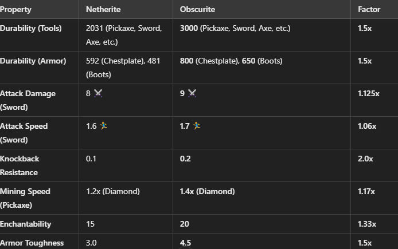The image size is (398, 249).
Task: Click the Enchantability row label
Action: click(26, 224)
